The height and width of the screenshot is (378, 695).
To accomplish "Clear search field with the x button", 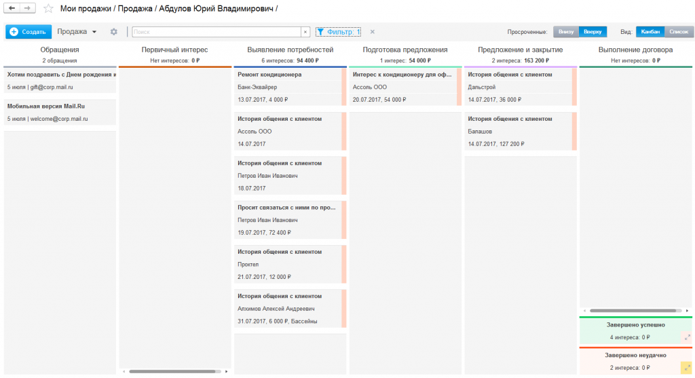I will (305, 32).
